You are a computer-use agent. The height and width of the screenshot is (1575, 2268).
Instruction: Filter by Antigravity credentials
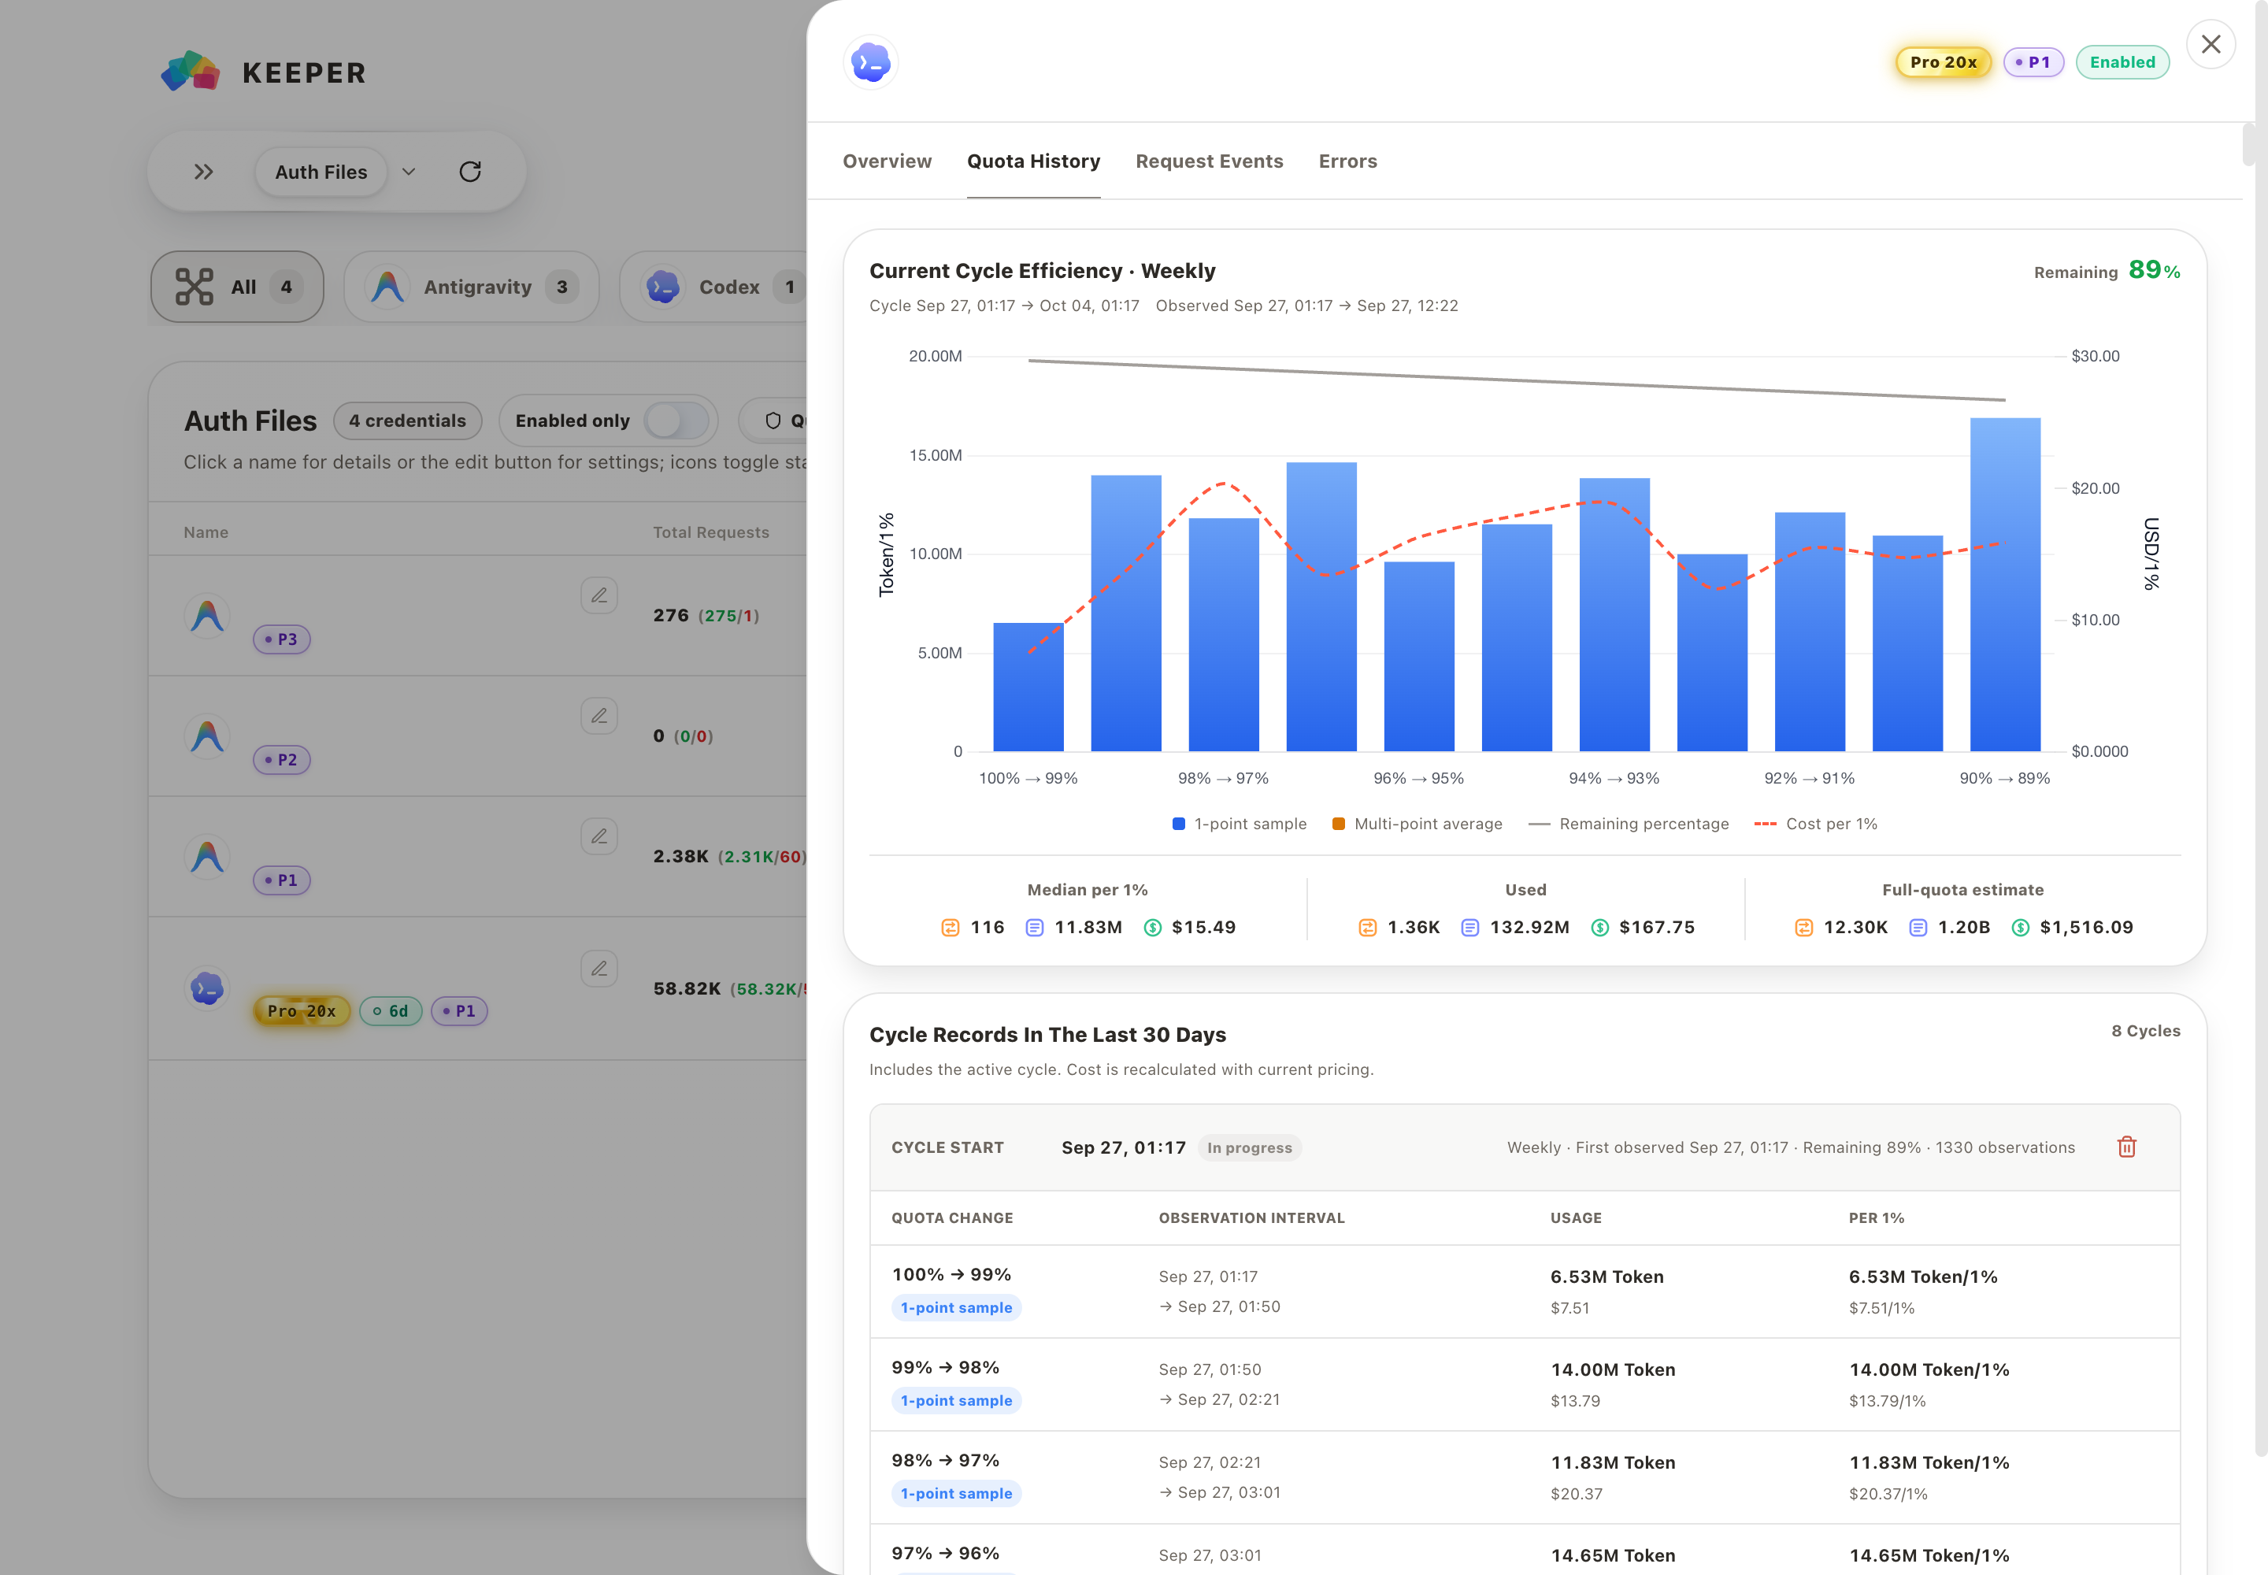(x=472, y=287)
